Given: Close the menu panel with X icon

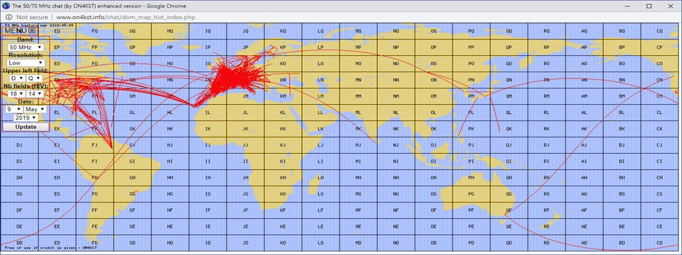Looking at the screenshot, I should pos(32,30).
